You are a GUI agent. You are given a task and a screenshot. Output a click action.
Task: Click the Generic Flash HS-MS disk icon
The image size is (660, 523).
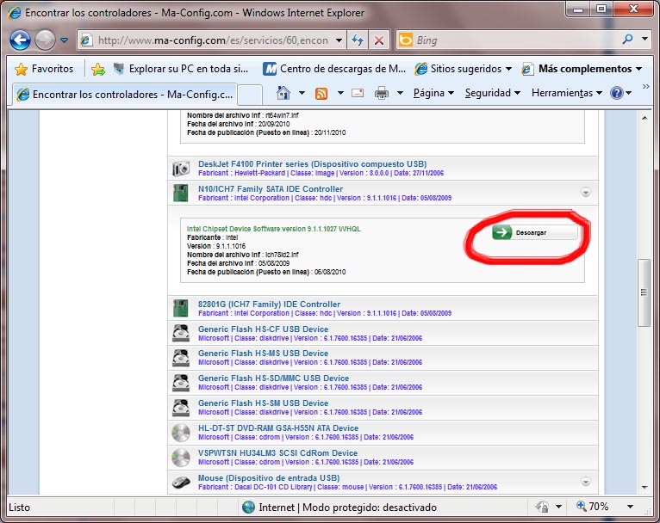(181, 358)
